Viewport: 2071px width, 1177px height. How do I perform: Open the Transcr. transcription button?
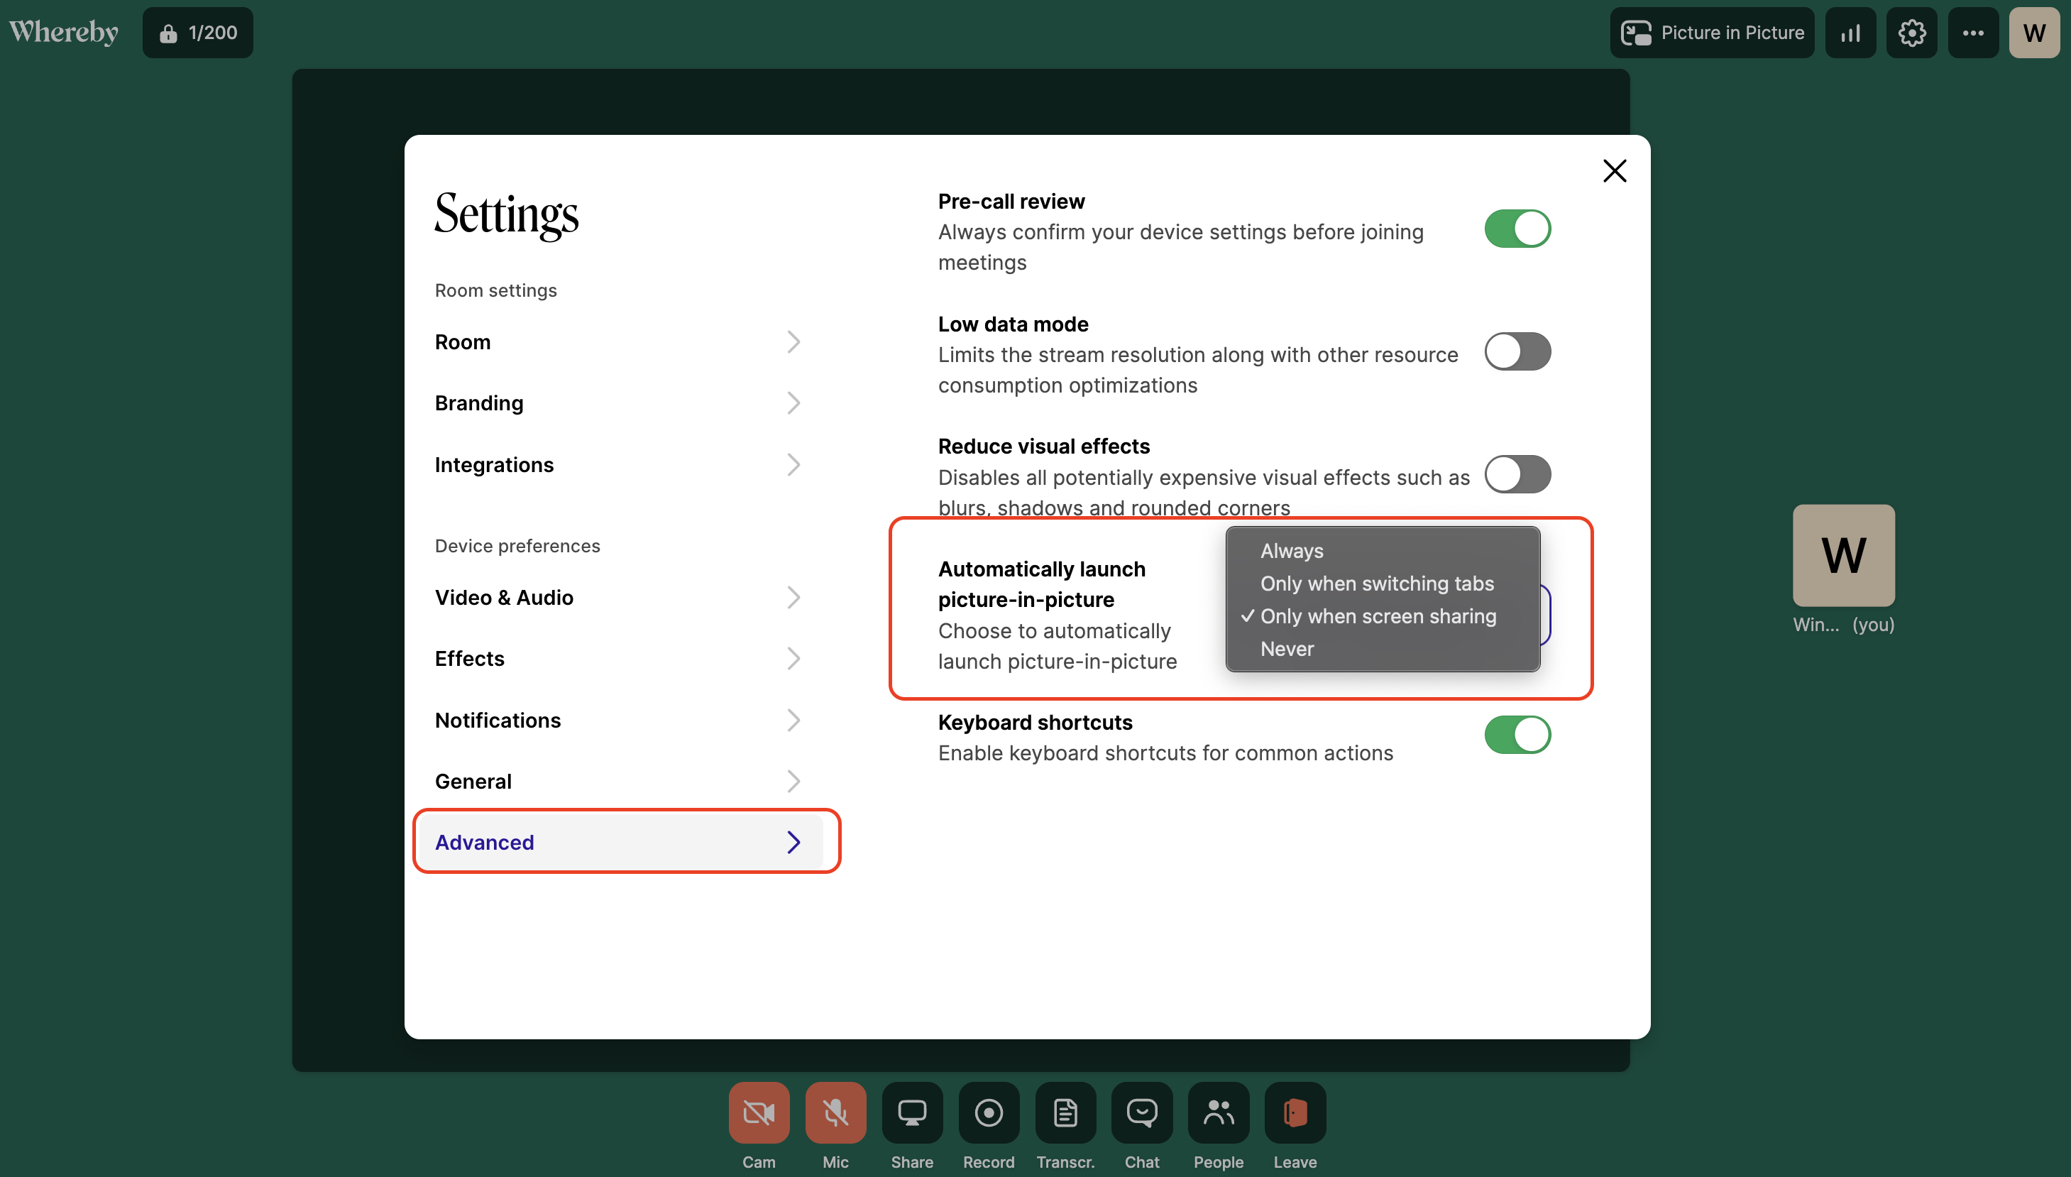pyautogui.click(x=1065, y=1112)
